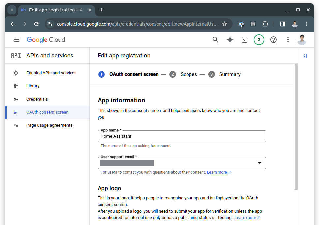This screenshot has height=225, width=319.
Task: Click the APIs and services header
Action: [50, 56]
